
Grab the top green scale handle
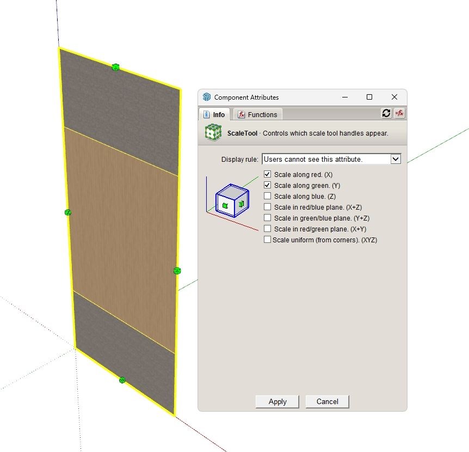(x=115, y=67)
